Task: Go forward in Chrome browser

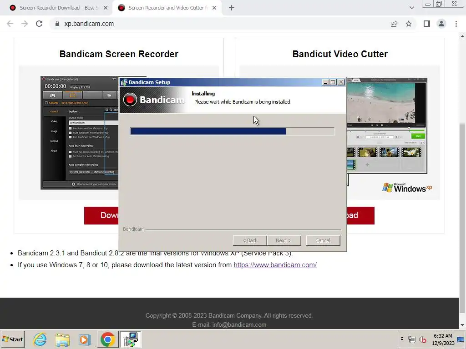Action: tap(25, 24)
